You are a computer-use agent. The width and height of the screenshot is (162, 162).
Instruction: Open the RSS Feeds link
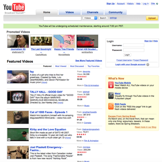tap(120, 104)
